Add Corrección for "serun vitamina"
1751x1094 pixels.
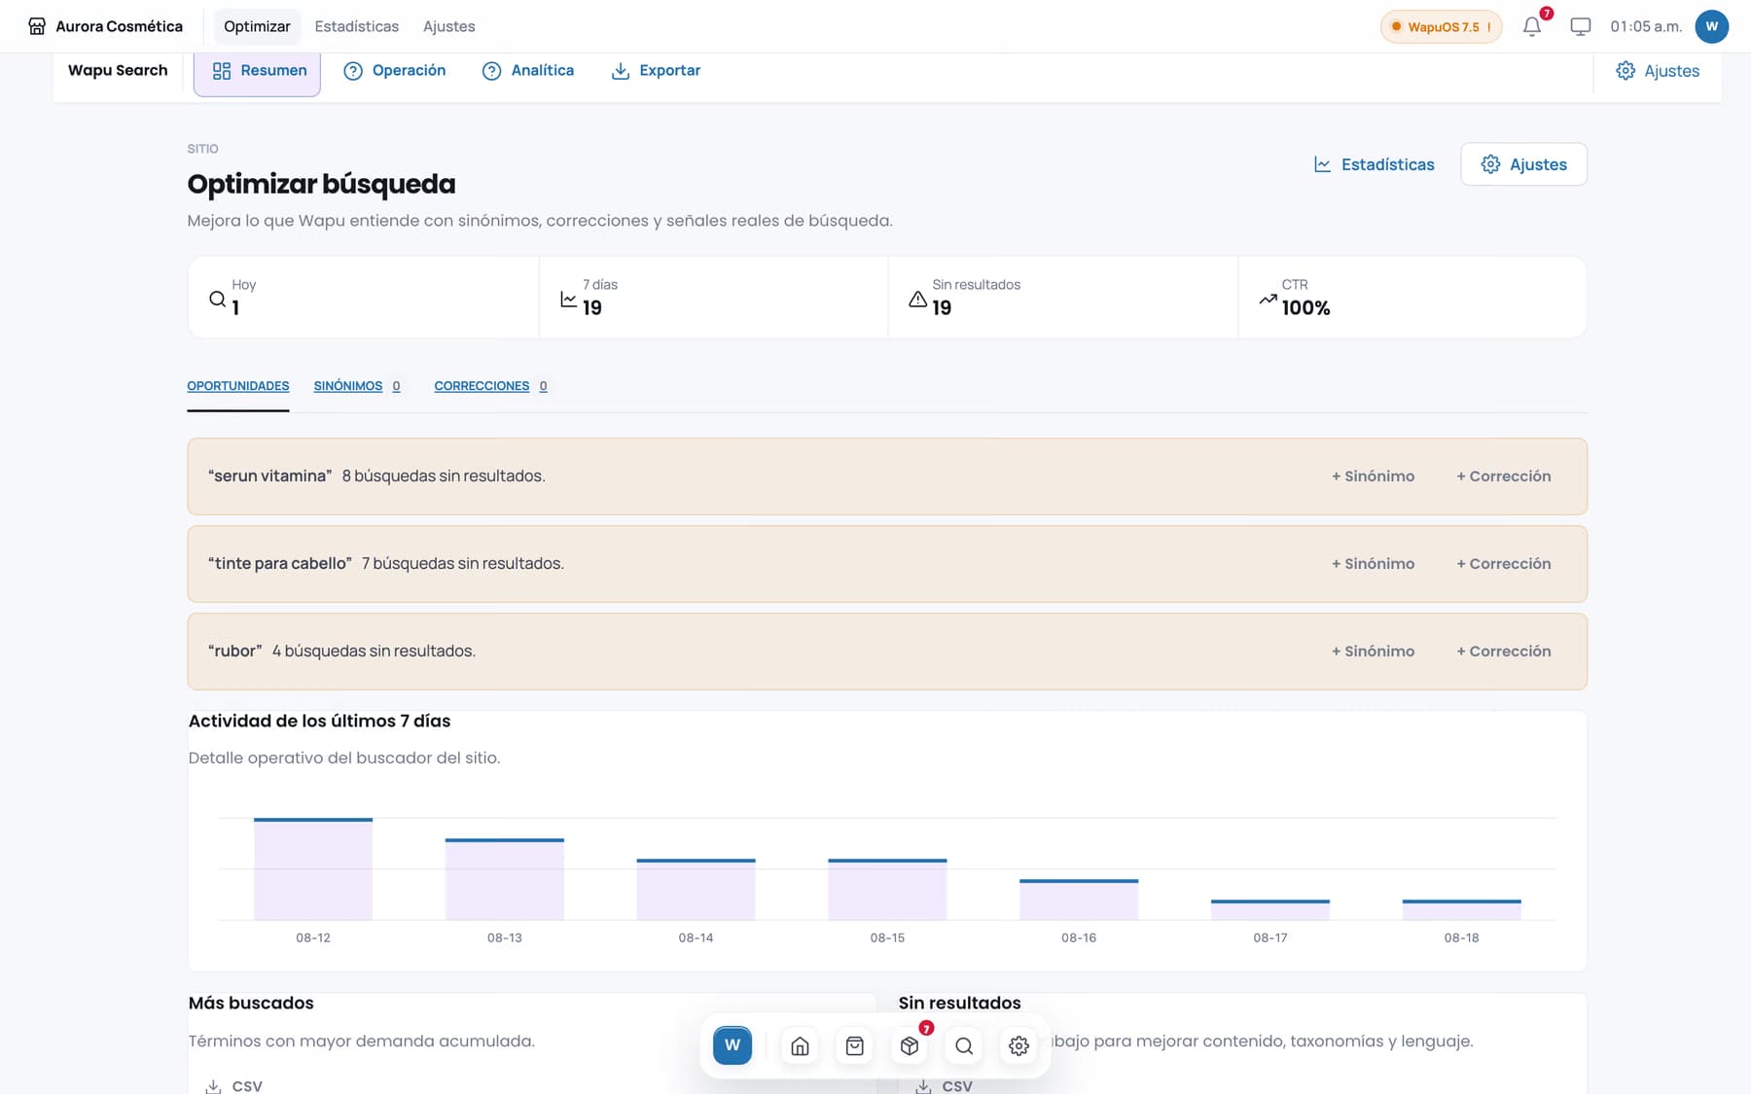(x=1504, y=476)
